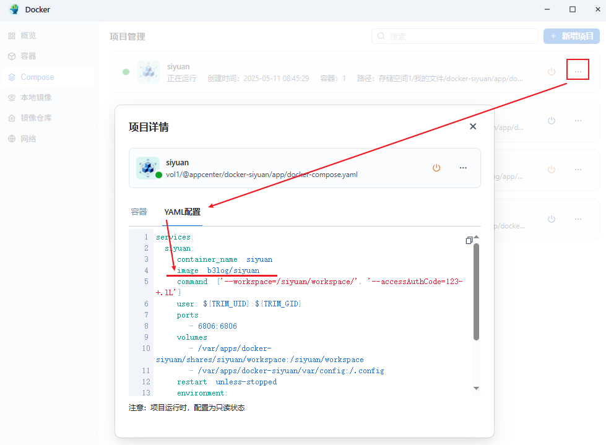606x445 pixels.
Task: Click the power icon in 项目详情 dialog
Action: (x=436, y=168)
